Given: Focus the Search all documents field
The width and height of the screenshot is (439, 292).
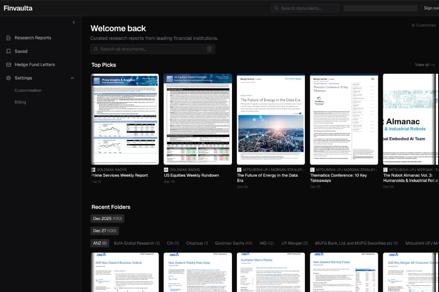Looking at the screenshot, I should 152,49.
